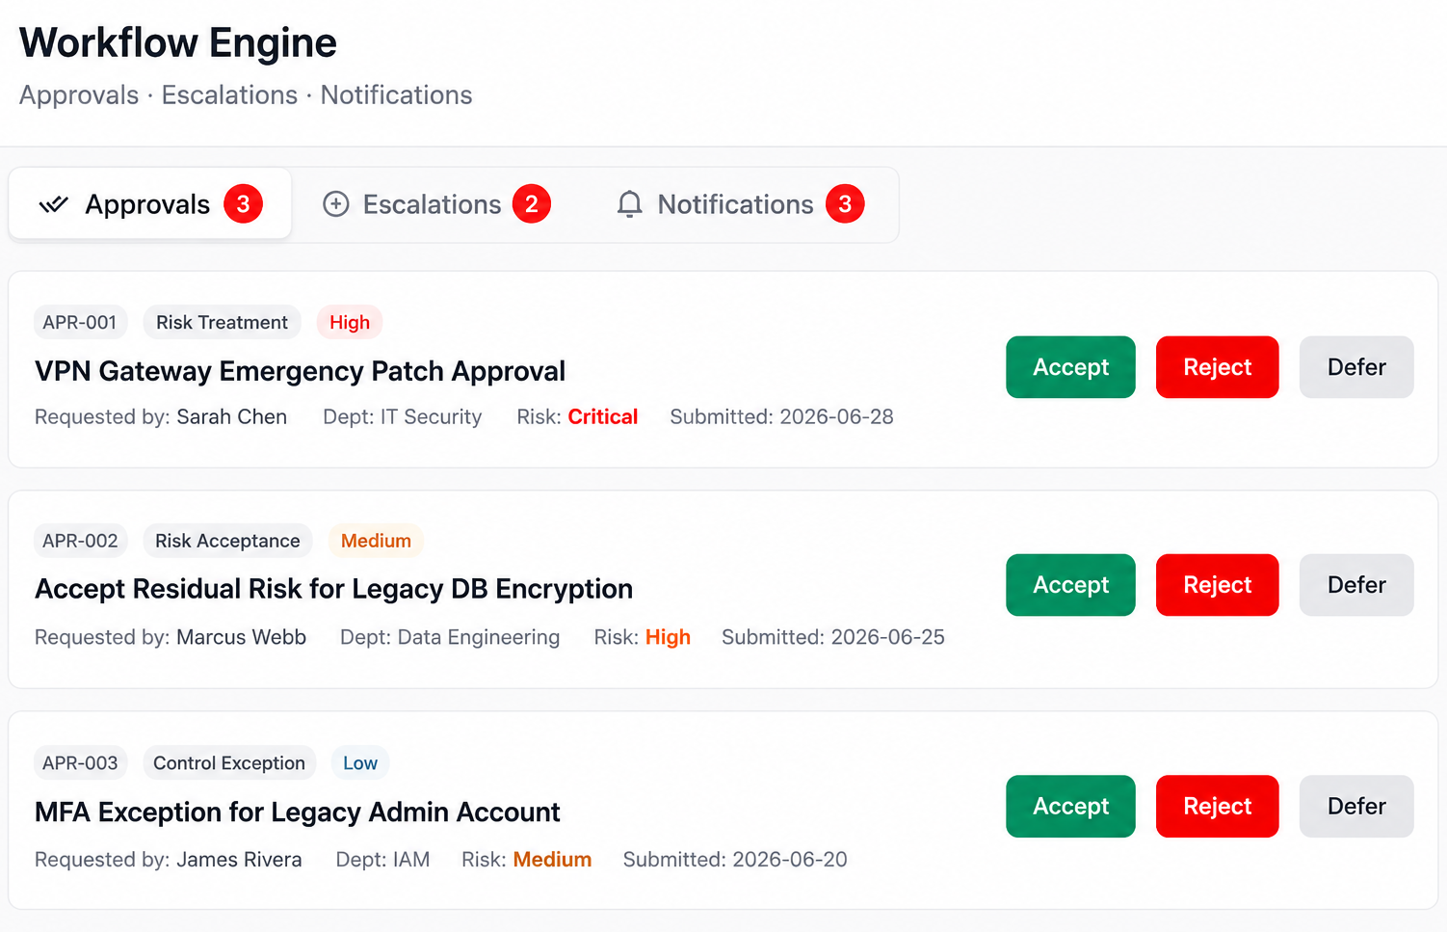The height and width of the screenshot is (932, 1447).
Task: Click the Submitted: 2026-06-20 date
Action: 735,859
